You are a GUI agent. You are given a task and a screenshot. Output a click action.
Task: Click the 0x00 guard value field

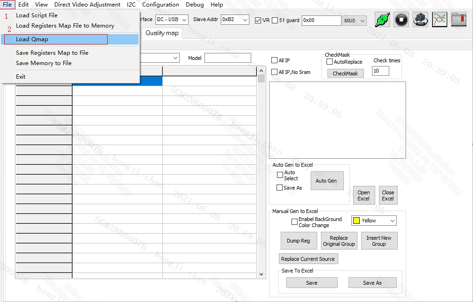coord(321,20)
